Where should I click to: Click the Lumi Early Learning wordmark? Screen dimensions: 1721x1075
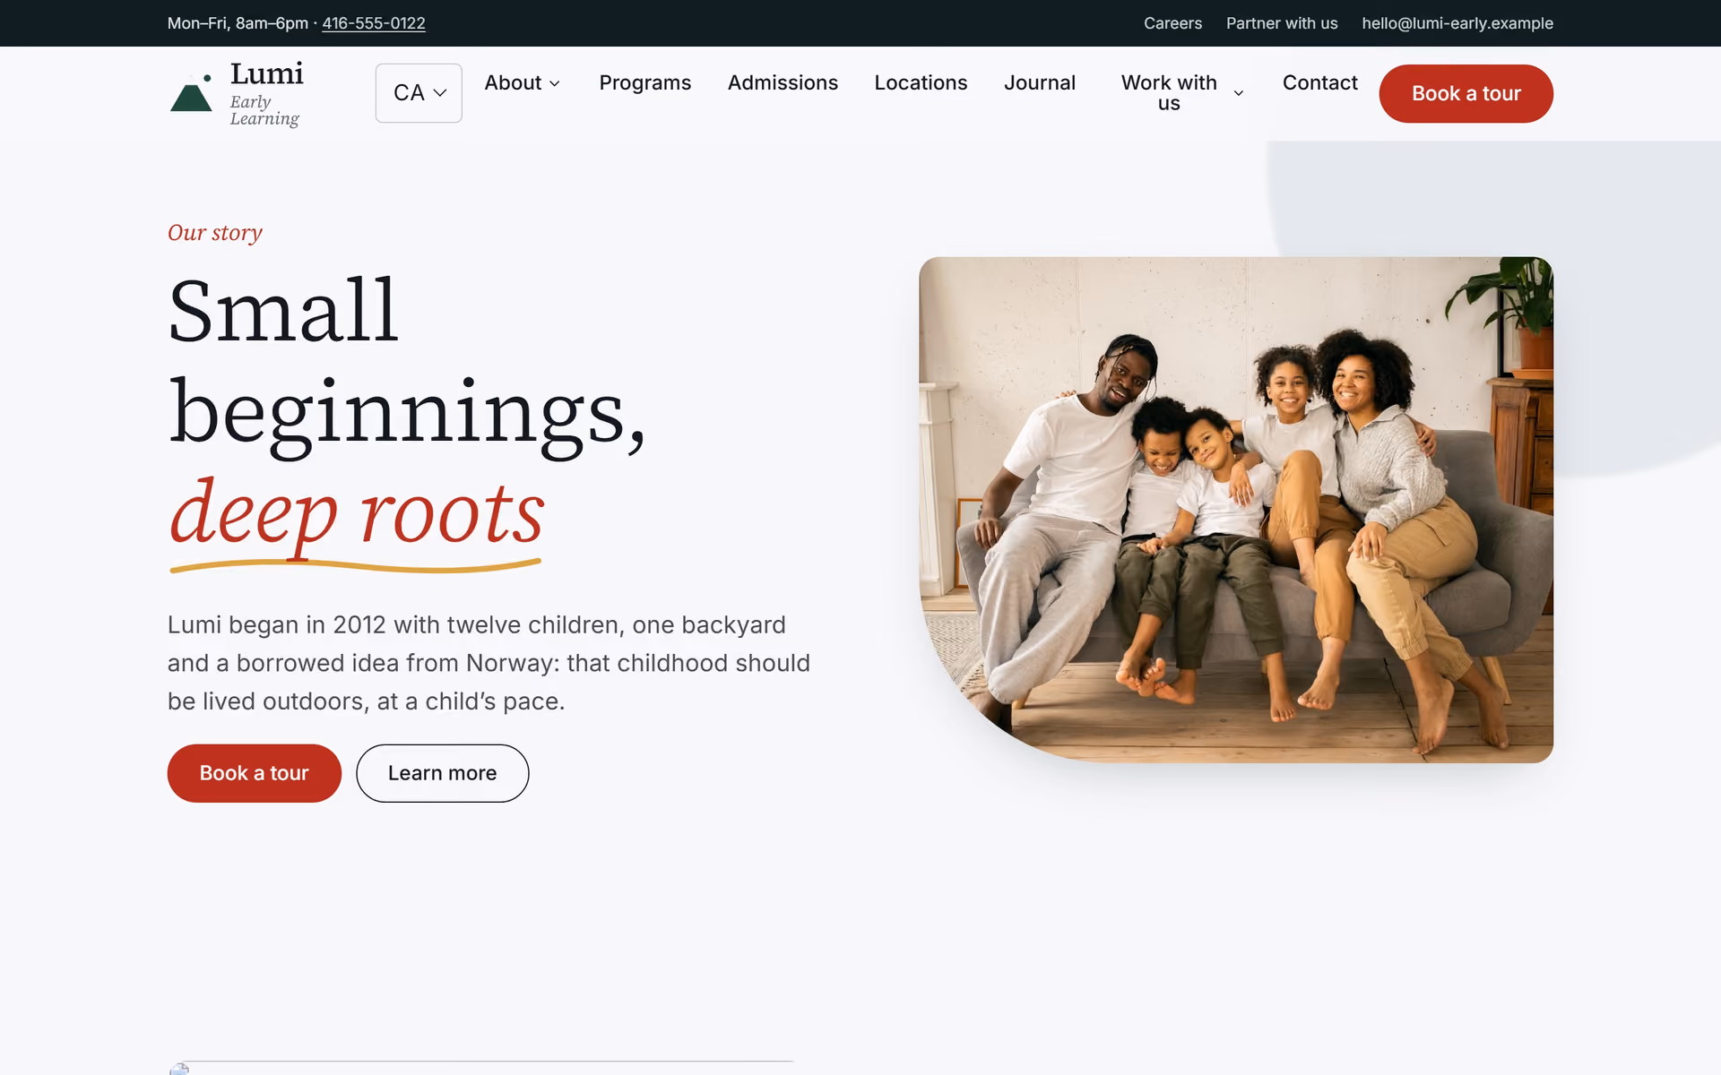tap(266, 93)
